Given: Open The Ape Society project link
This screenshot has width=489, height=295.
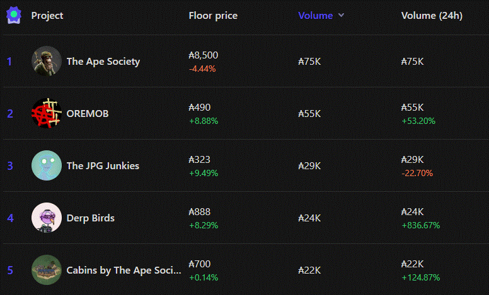Looking at the screenshot, I should point(103,62).
